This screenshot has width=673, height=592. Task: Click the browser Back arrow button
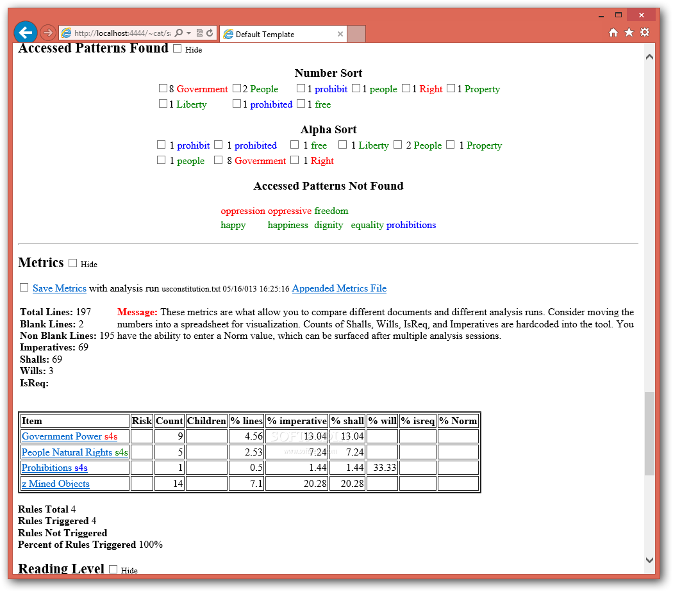(26, 32)
